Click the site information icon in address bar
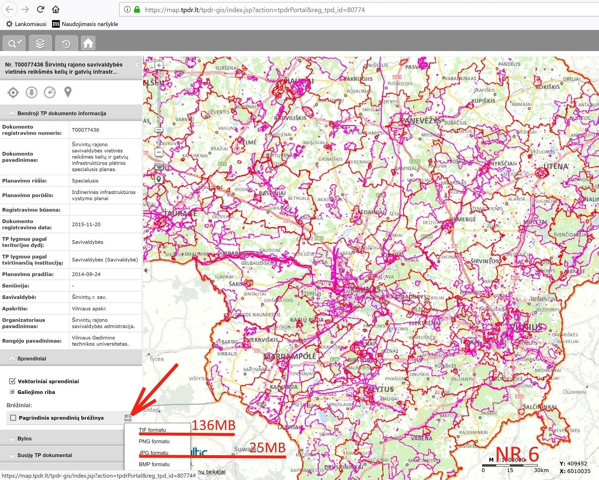 point(127,9)
